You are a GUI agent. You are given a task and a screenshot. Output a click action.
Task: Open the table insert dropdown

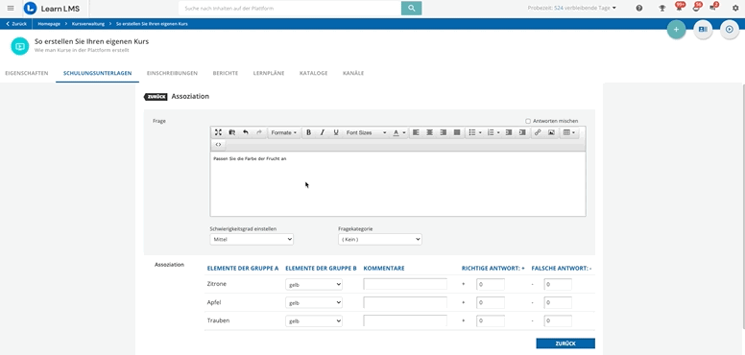click(569, 132)
